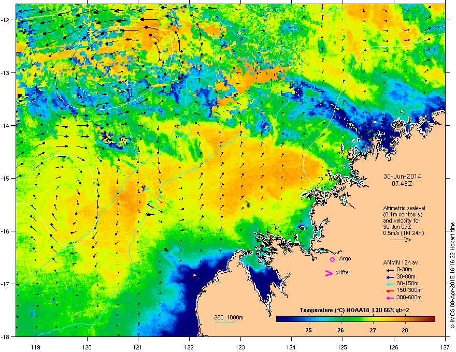Click latitude axis label -12
The image size is (456, 352).
(x=6, y=20)
